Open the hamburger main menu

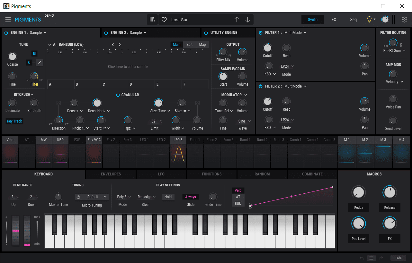(8, 20)
